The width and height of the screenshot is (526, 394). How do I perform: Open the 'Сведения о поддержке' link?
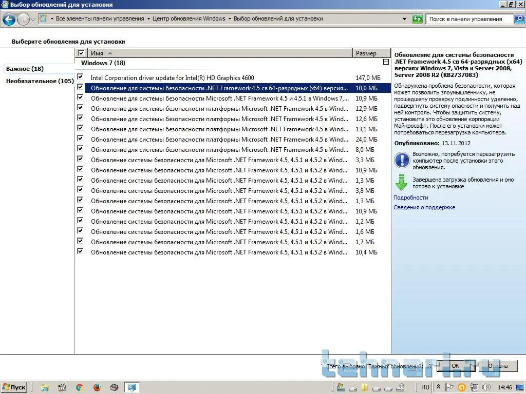424,207
